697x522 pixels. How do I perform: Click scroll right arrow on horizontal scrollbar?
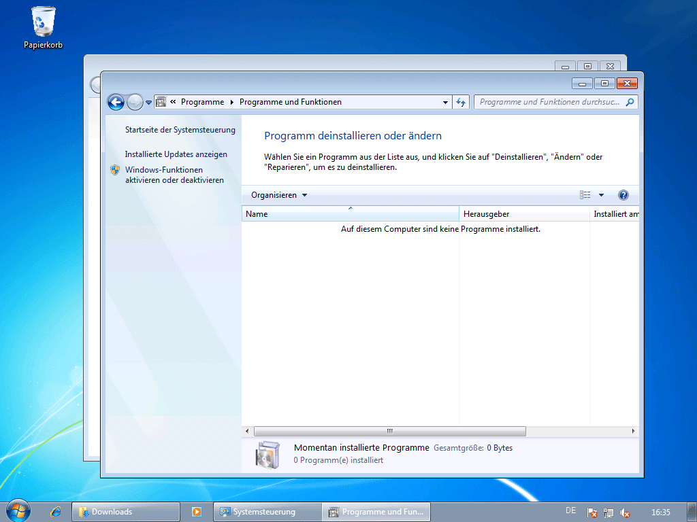click(x=634, y=431)
